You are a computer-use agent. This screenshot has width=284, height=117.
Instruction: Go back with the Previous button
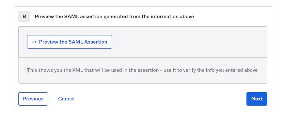pyautogui.click(x=33, y=99)
